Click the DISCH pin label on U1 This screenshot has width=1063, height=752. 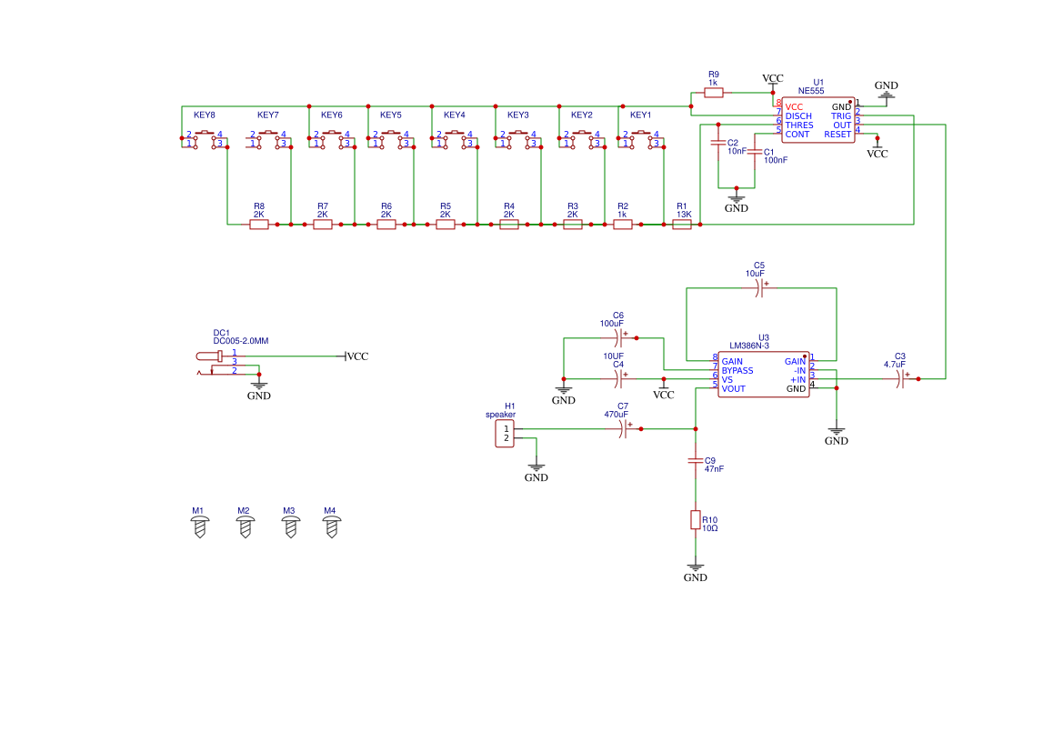point(798,116)
